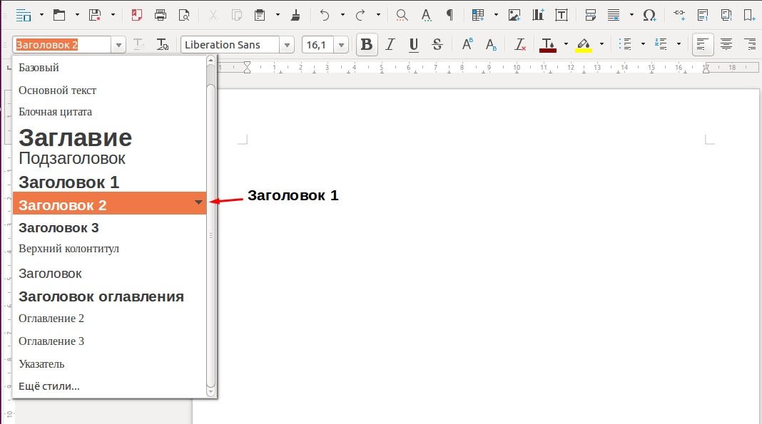Click the Update Selected Style icon
The height and width of the screenshot is (424, 762).
coord(138,45)
